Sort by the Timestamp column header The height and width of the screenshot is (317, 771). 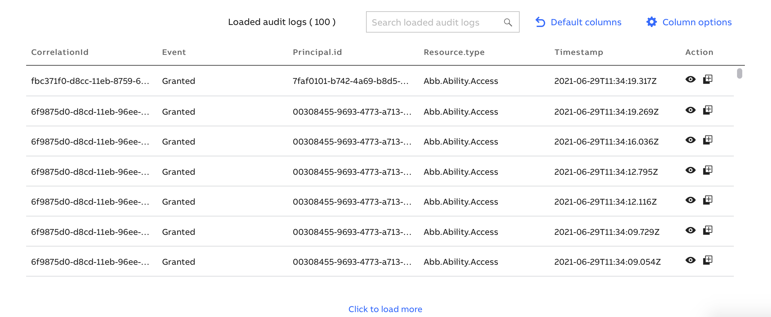pos(579,52)
